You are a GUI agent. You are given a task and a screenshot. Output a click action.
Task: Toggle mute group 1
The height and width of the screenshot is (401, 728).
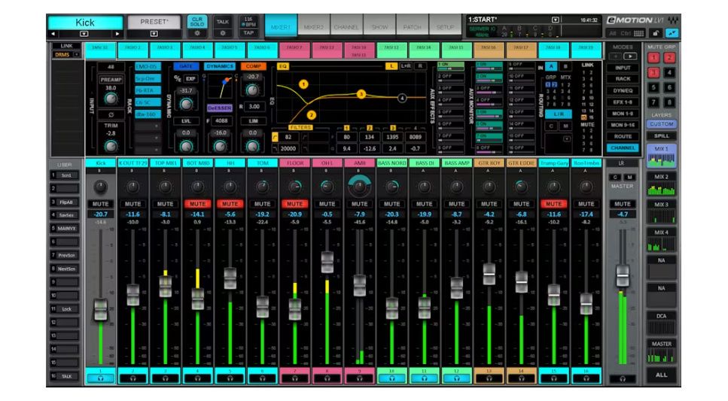(x=653, y=58)
